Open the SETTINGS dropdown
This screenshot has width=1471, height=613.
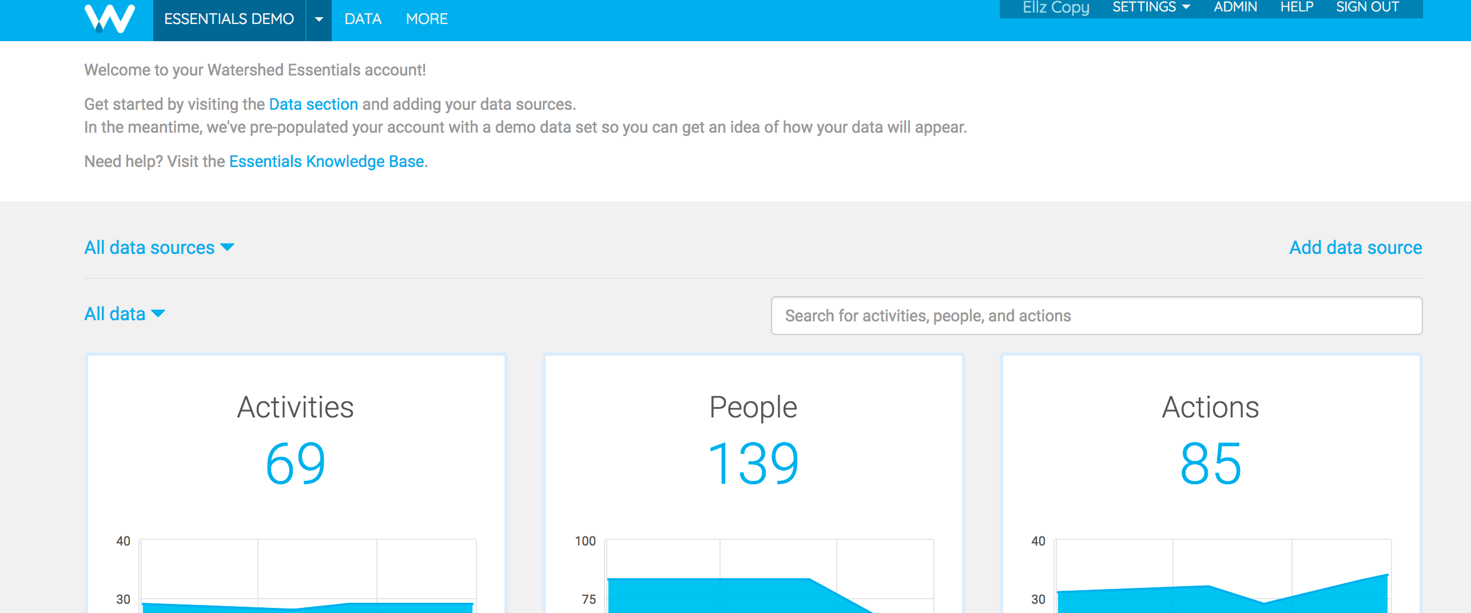pos(1151,7)
